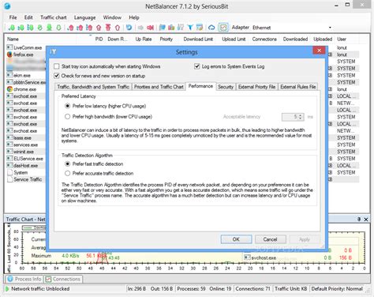Sort by the Uploaded column header
374x297 pixels.
tap(323, 39)
